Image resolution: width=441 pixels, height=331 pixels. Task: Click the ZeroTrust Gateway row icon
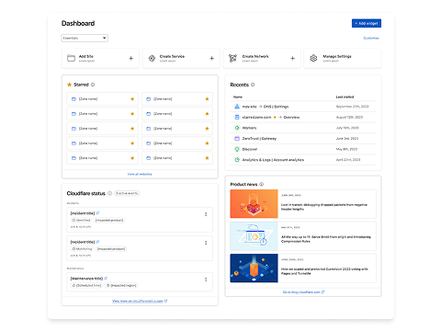pyautogui.click(x=237, y=139)
